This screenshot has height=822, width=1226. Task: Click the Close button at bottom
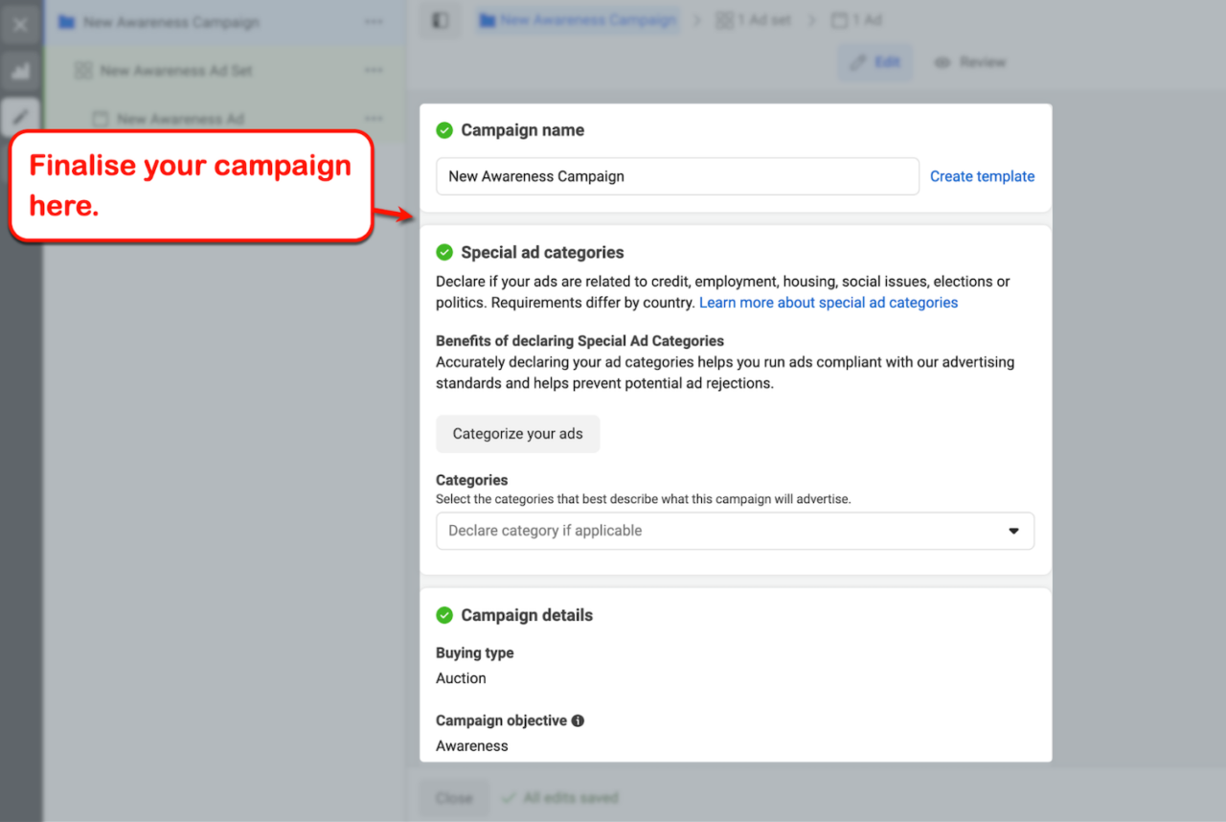[x=454, y=797]
